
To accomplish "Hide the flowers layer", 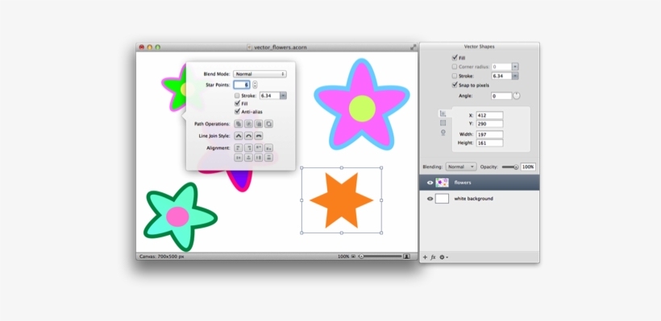I will (430, 183).
